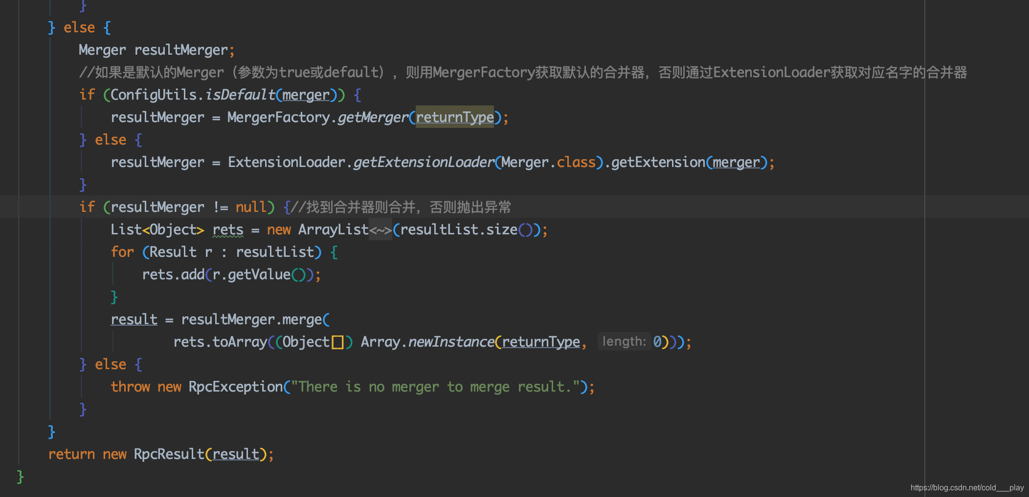This screenshot has width=1029, height=497.
Task: Click the highlighted returnType argument in getMerger
Action: pyautogui.click(x=455, y=117)
